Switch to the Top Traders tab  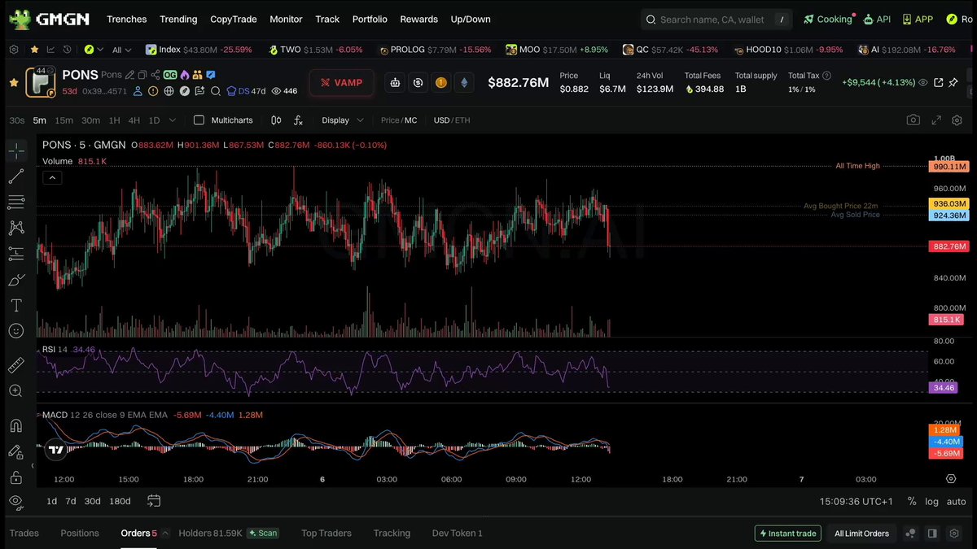[326, 534]
